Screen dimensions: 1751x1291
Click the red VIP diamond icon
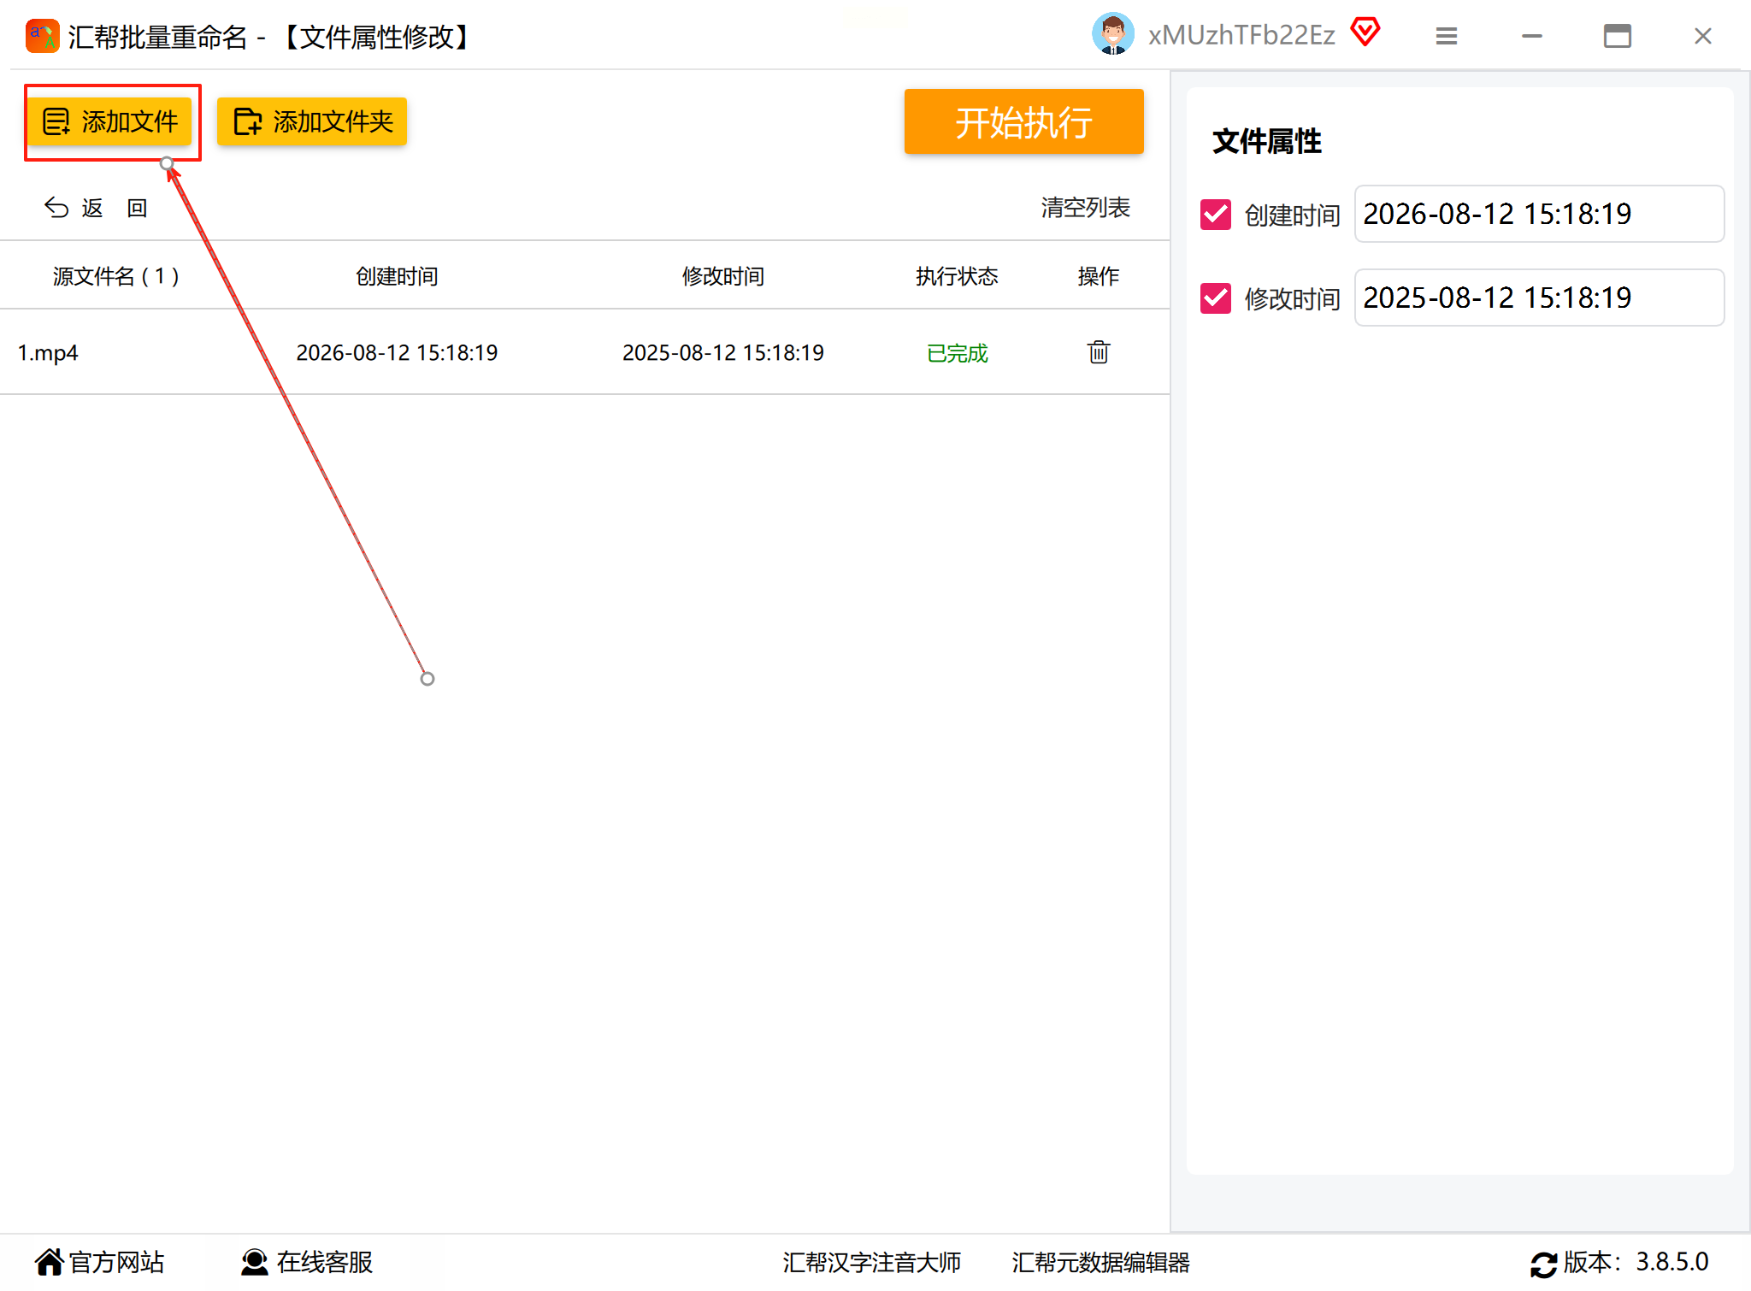coord(1365,32)
